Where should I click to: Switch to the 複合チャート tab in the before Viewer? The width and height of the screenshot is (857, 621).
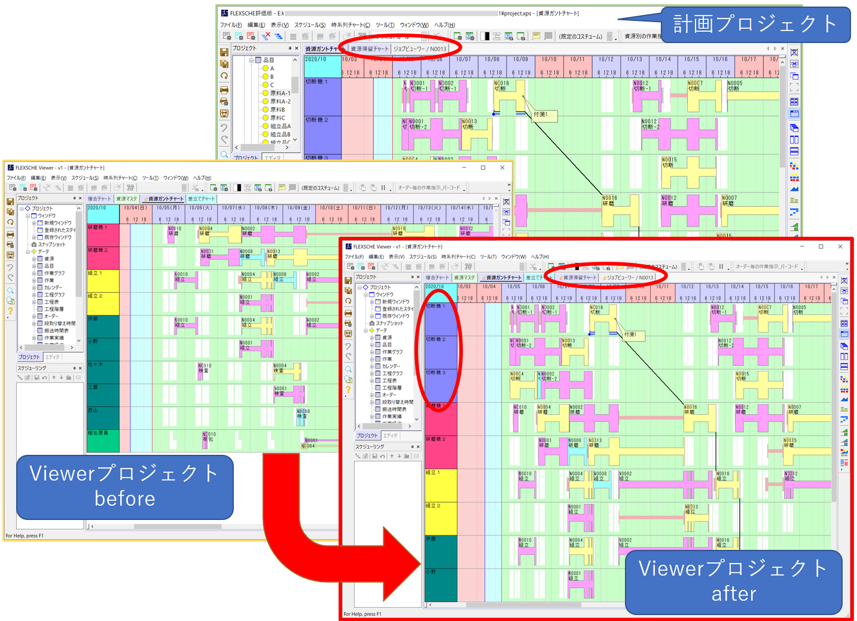pyautogui.click(x=99, y=199)
